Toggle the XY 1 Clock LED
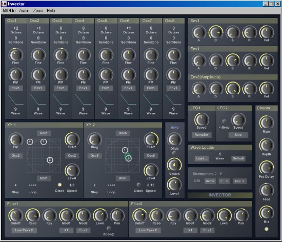282x242 pixels. coord(59,185)
